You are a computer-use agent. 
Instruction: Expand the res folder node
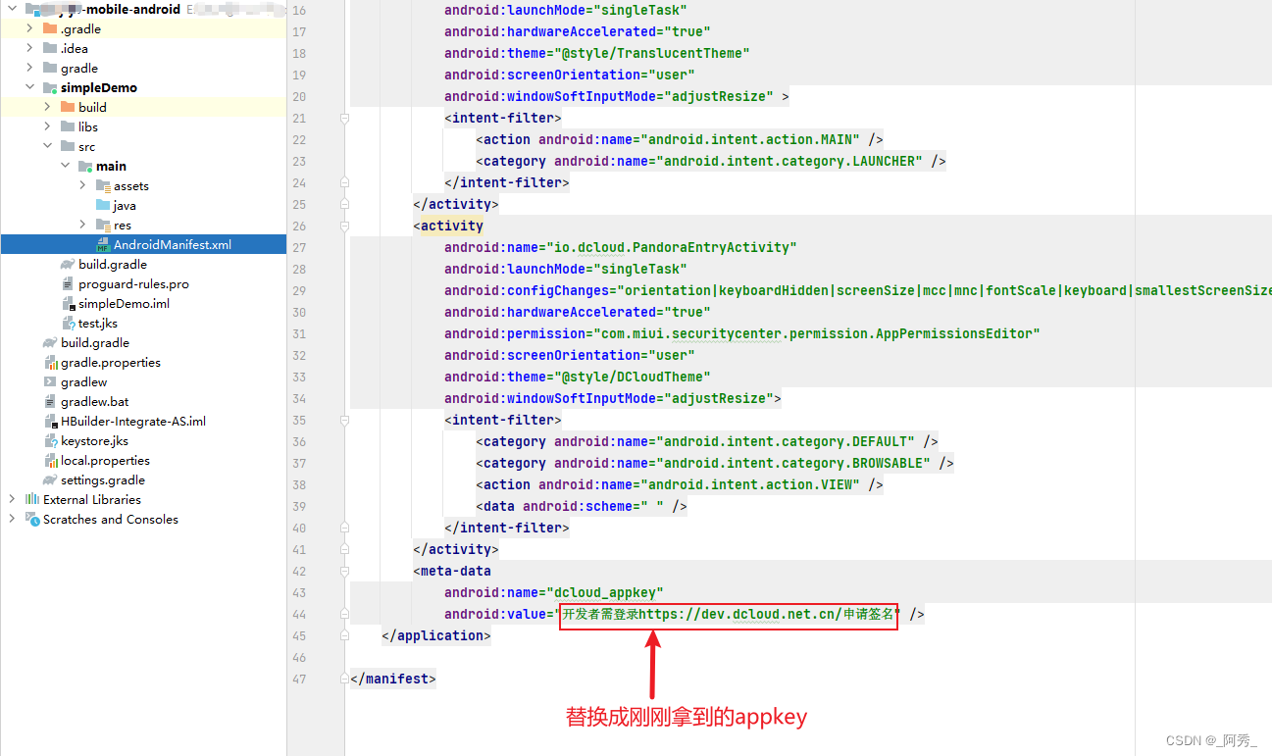[x=83, y=225]
